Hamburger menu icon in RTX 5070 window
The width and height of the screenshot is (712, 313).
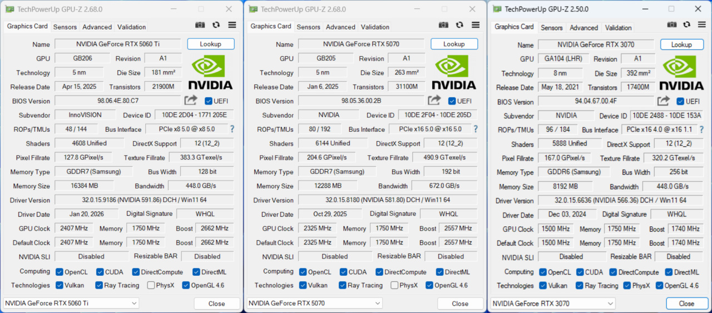[x=476, y=25]
